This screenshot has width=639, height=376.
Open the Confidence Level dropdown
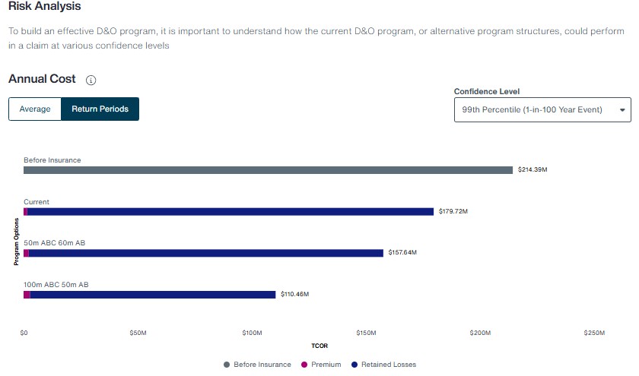[542, 110]
